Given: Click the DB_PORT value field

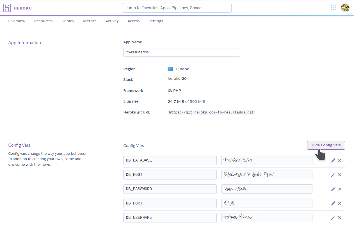Looking at the screenshot, I should (267, 203).
